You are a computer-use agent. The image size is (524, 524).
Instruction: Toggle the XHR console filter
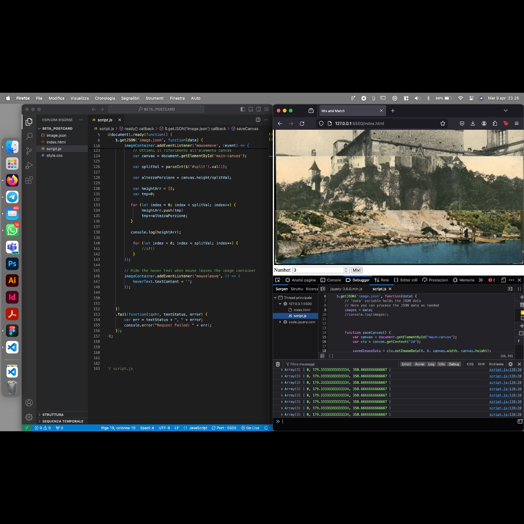(x=481, y=364)
